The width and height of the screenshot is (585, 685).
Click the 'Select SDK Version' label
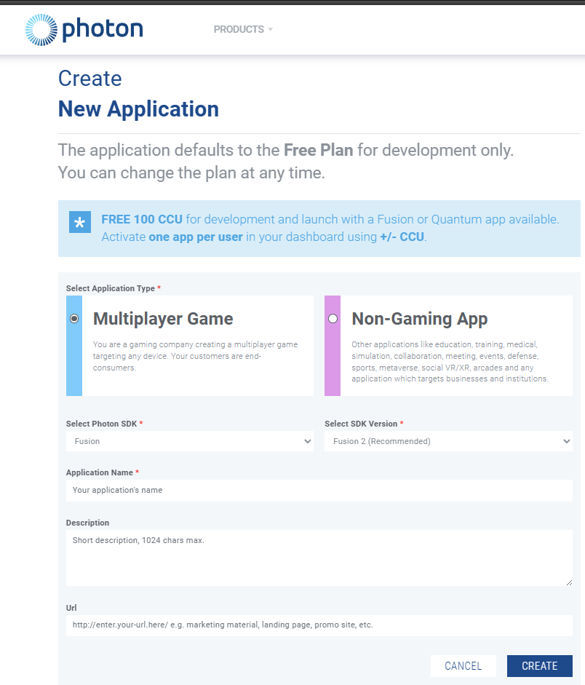(x=361, y=424)
